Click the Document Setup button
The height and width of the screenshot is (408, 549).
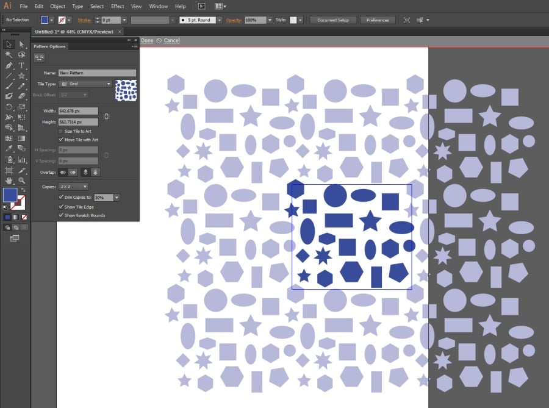pyautogui.click(x=333, y=20)
